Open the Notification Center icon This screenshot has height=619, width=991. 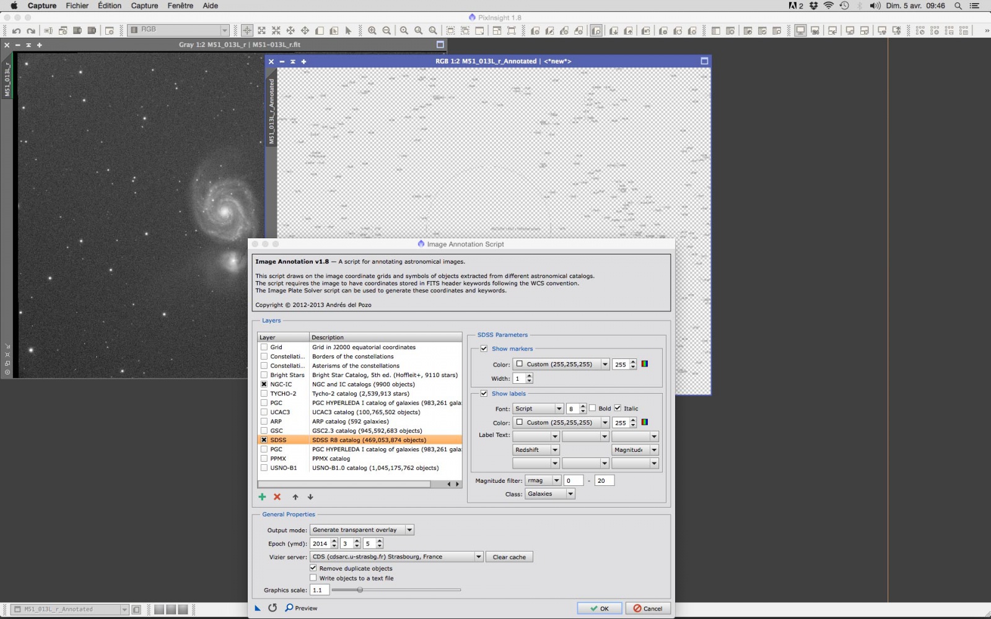[x=974, y=6]
